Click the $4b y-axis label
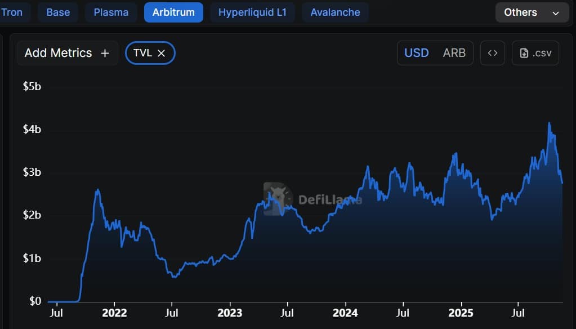The height and width of the screenshot is (329, 576). coord(32,129)
